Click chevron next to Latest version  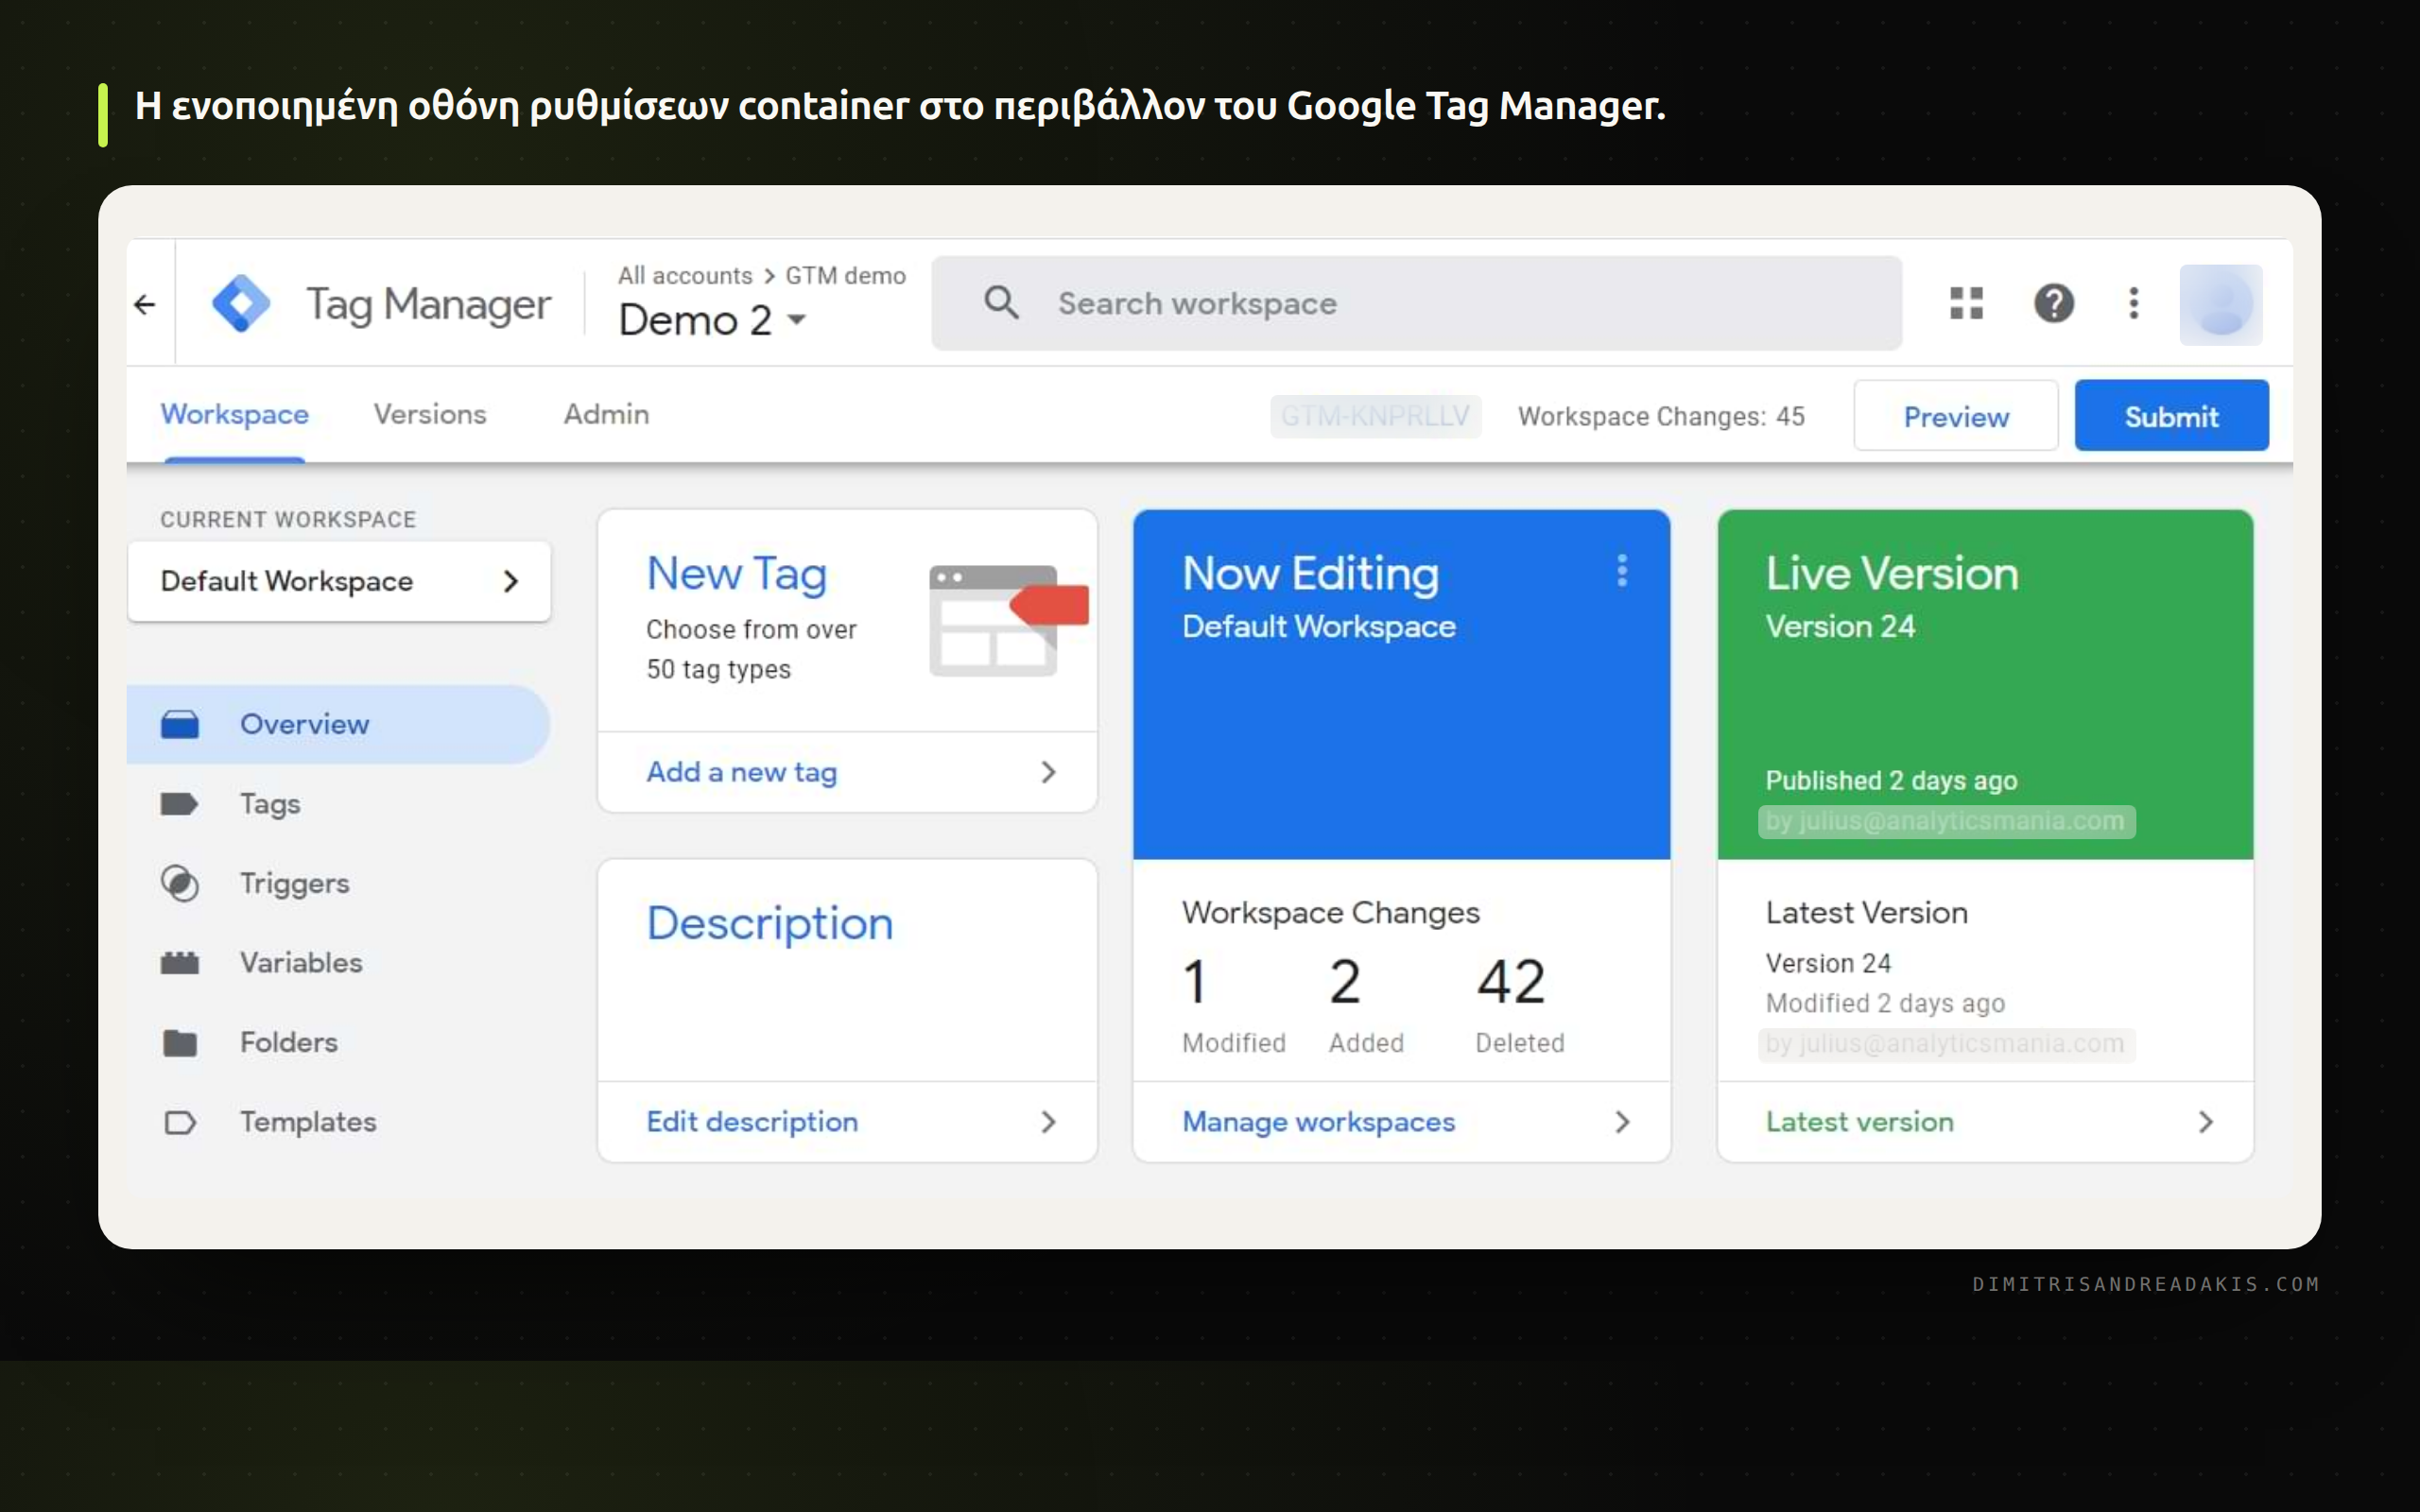coord(2206,1122)
